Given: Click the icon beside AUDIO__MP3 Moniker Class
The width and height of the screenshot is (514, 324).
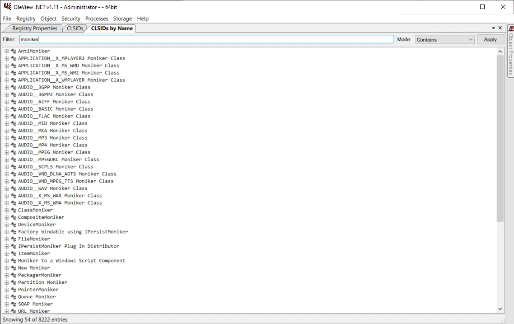Looking at the screenshot, I should coord(14,138).
